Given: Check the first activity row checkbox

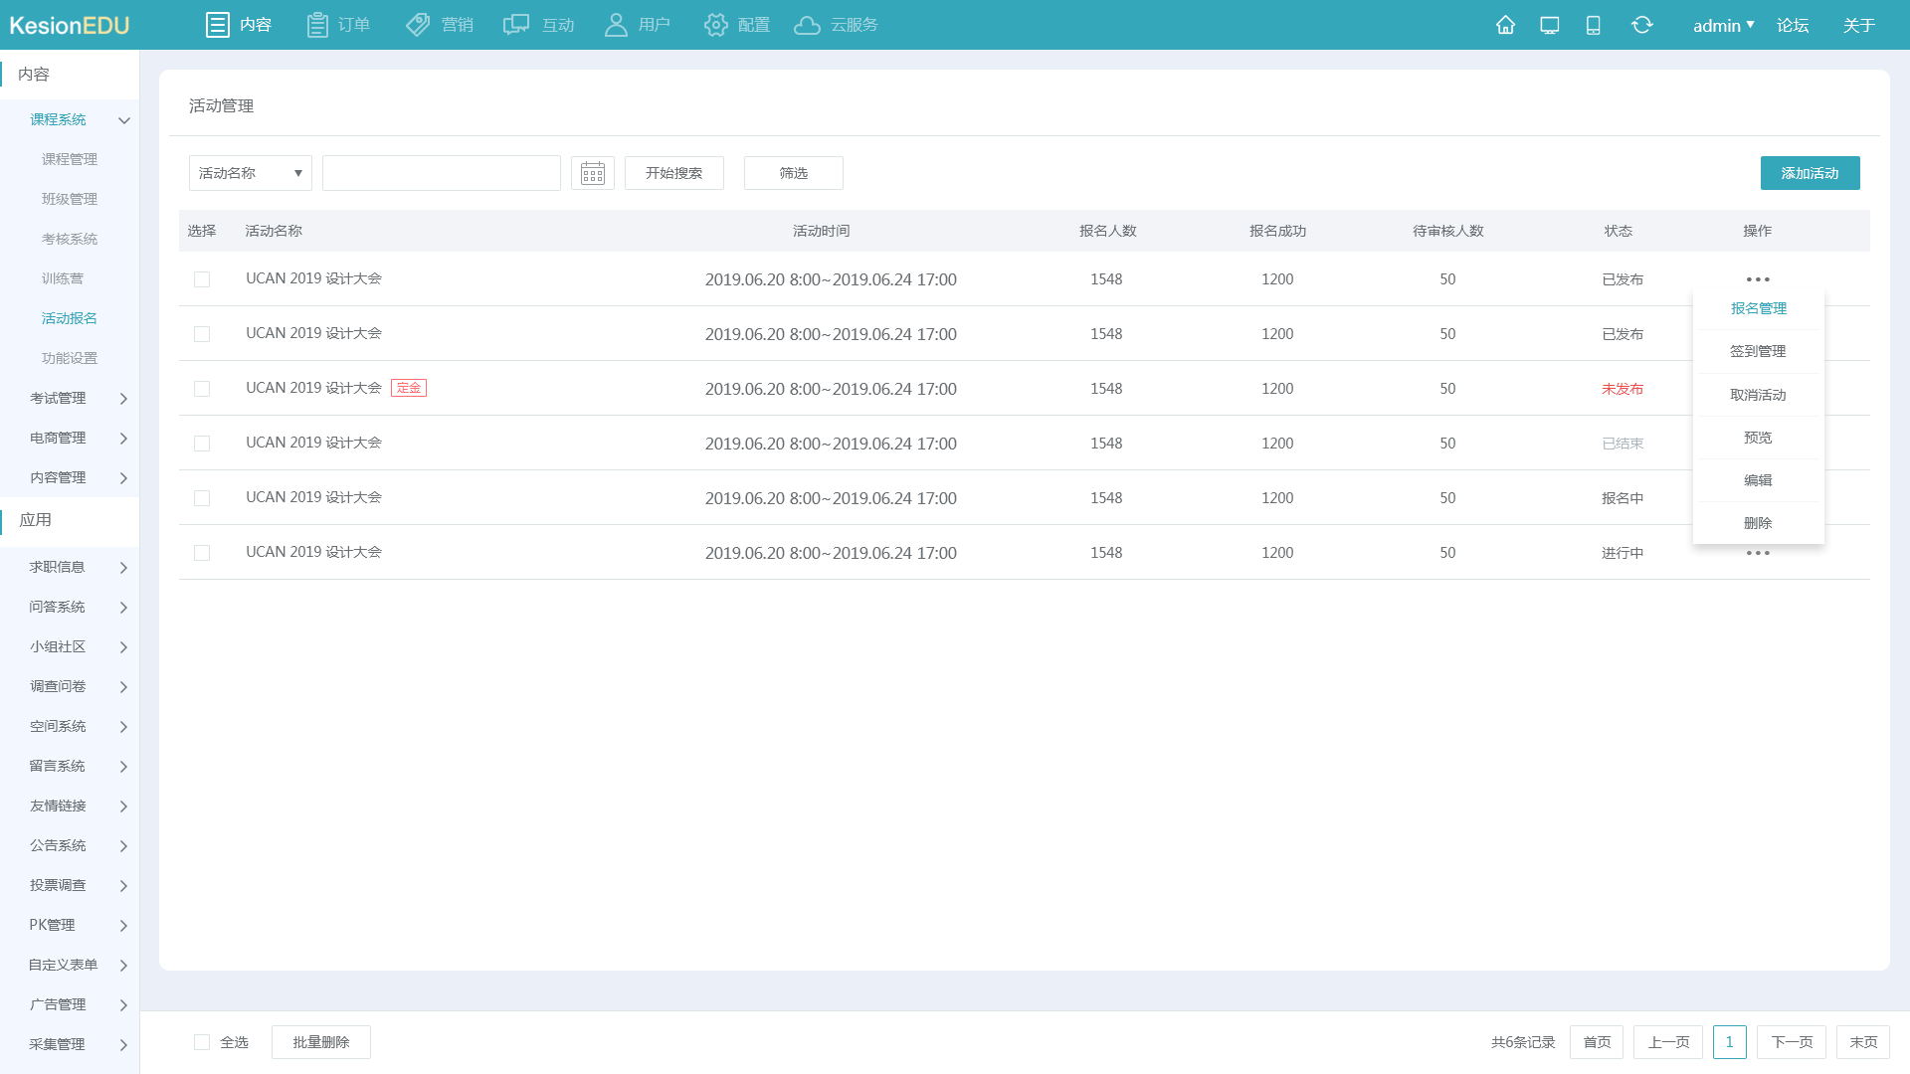Looking at the screenshot, I should [x=202, y=279].
